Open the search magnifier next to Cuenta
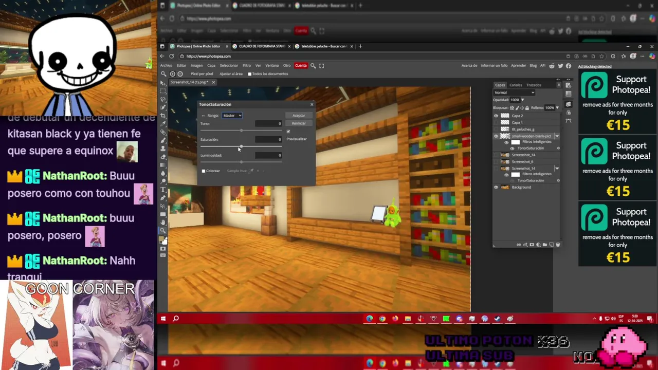Image resolution: width=658 pixels, height=370 pixels. (313, 66)
